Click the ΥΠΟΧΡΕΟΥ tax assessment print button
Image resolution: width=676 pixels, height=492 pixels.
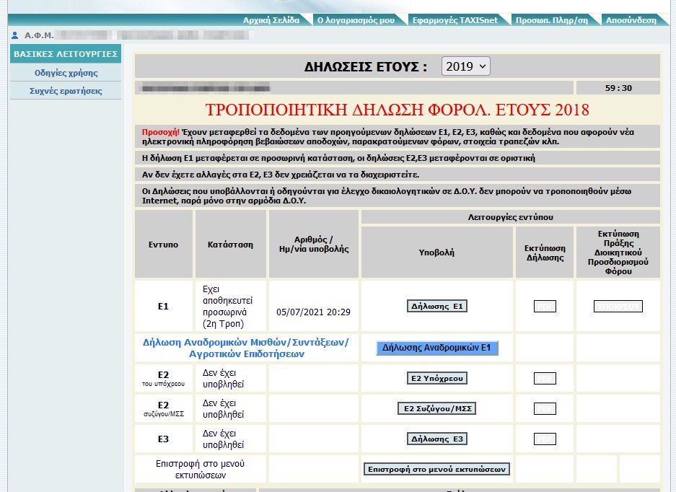click(618, 306)
